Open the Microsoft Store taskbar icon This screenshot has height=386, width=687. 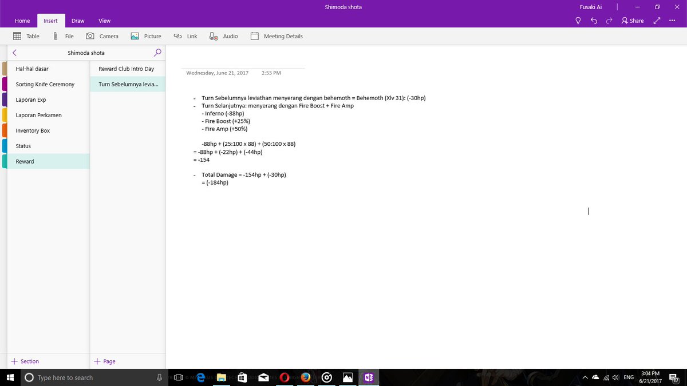coord(242,377)
